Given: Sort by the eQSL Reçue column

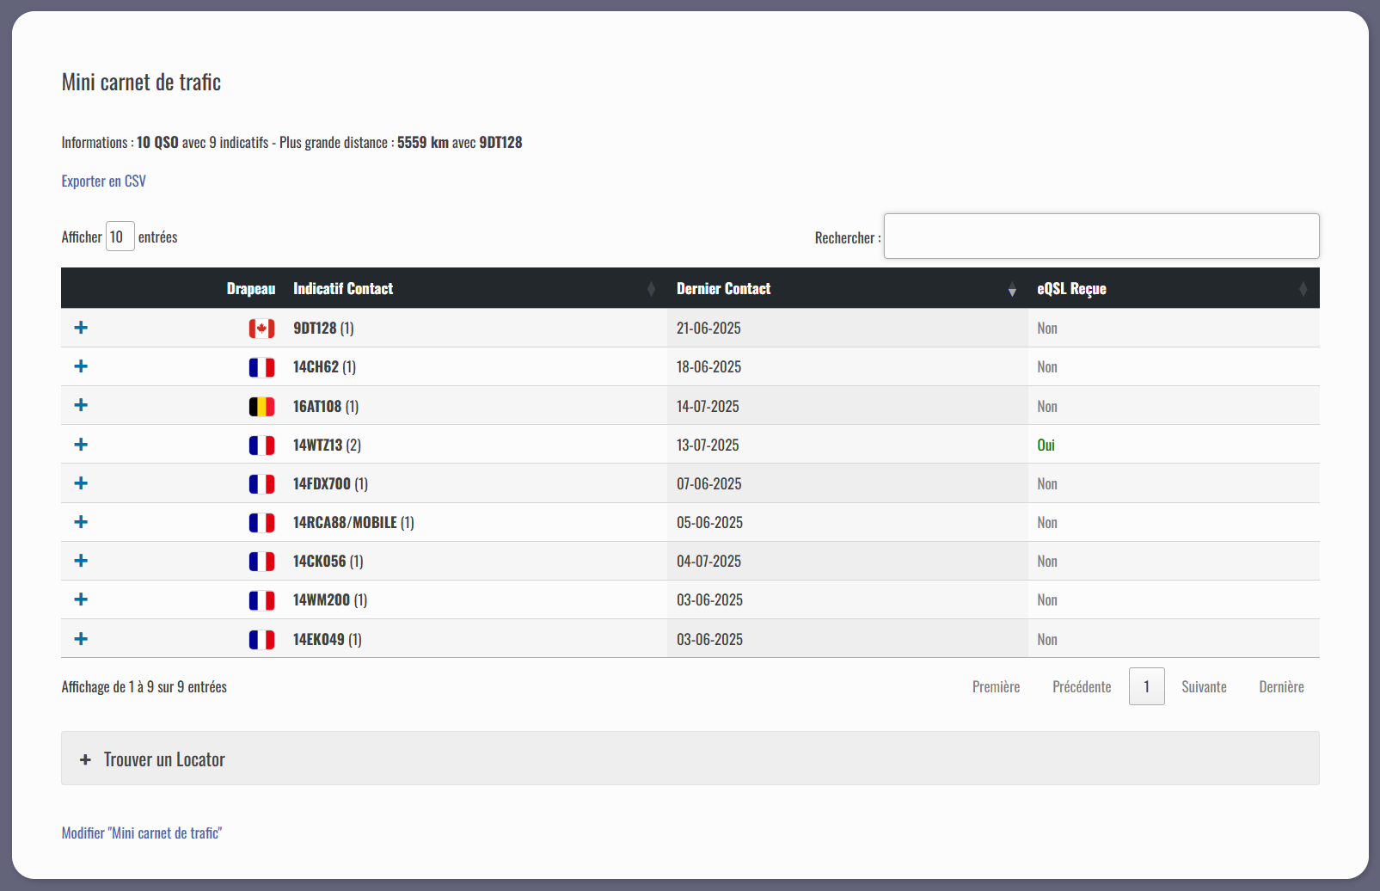Looking at the screenshot, I should click(1071, 289).
